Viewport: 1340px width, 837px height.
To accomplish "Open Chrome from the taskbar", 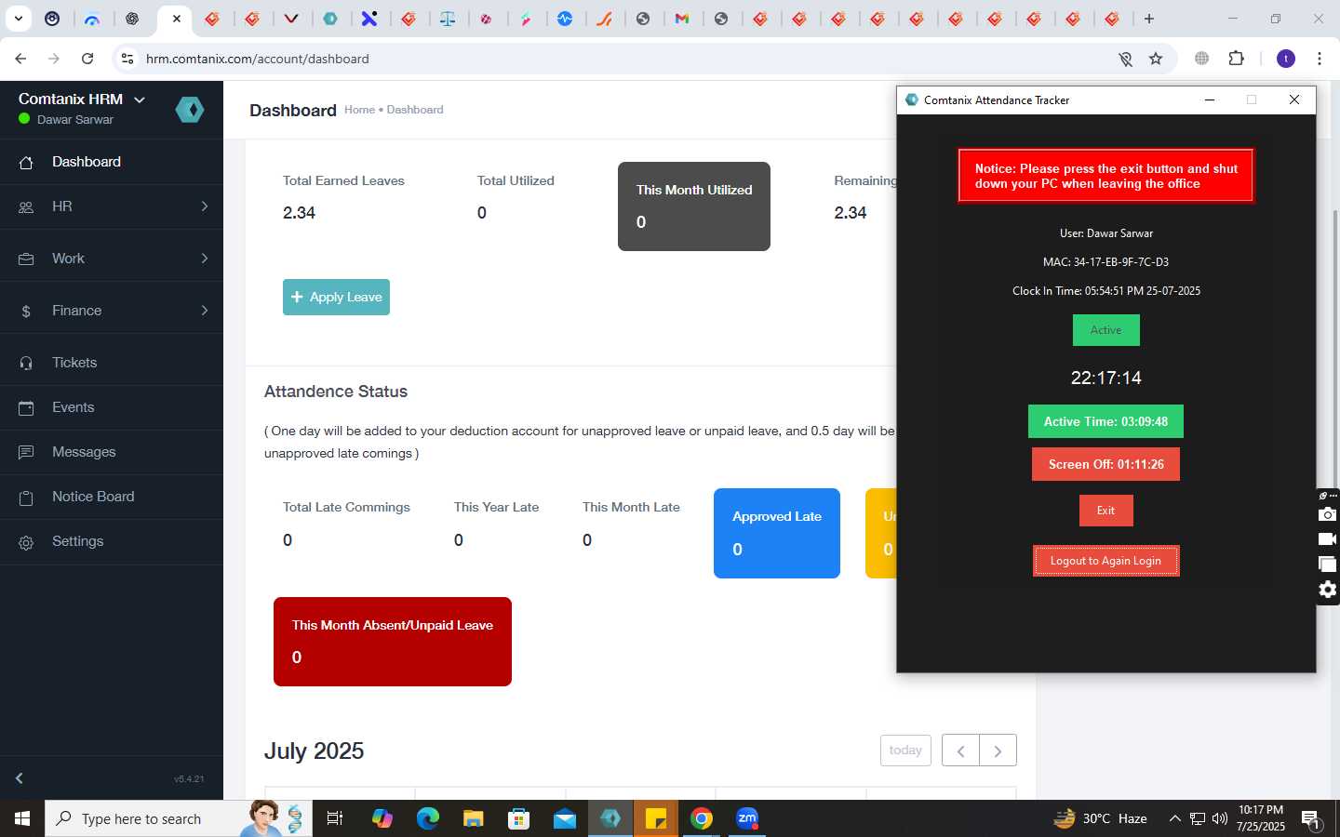I will pyautogui.click(x=702, y=818).
